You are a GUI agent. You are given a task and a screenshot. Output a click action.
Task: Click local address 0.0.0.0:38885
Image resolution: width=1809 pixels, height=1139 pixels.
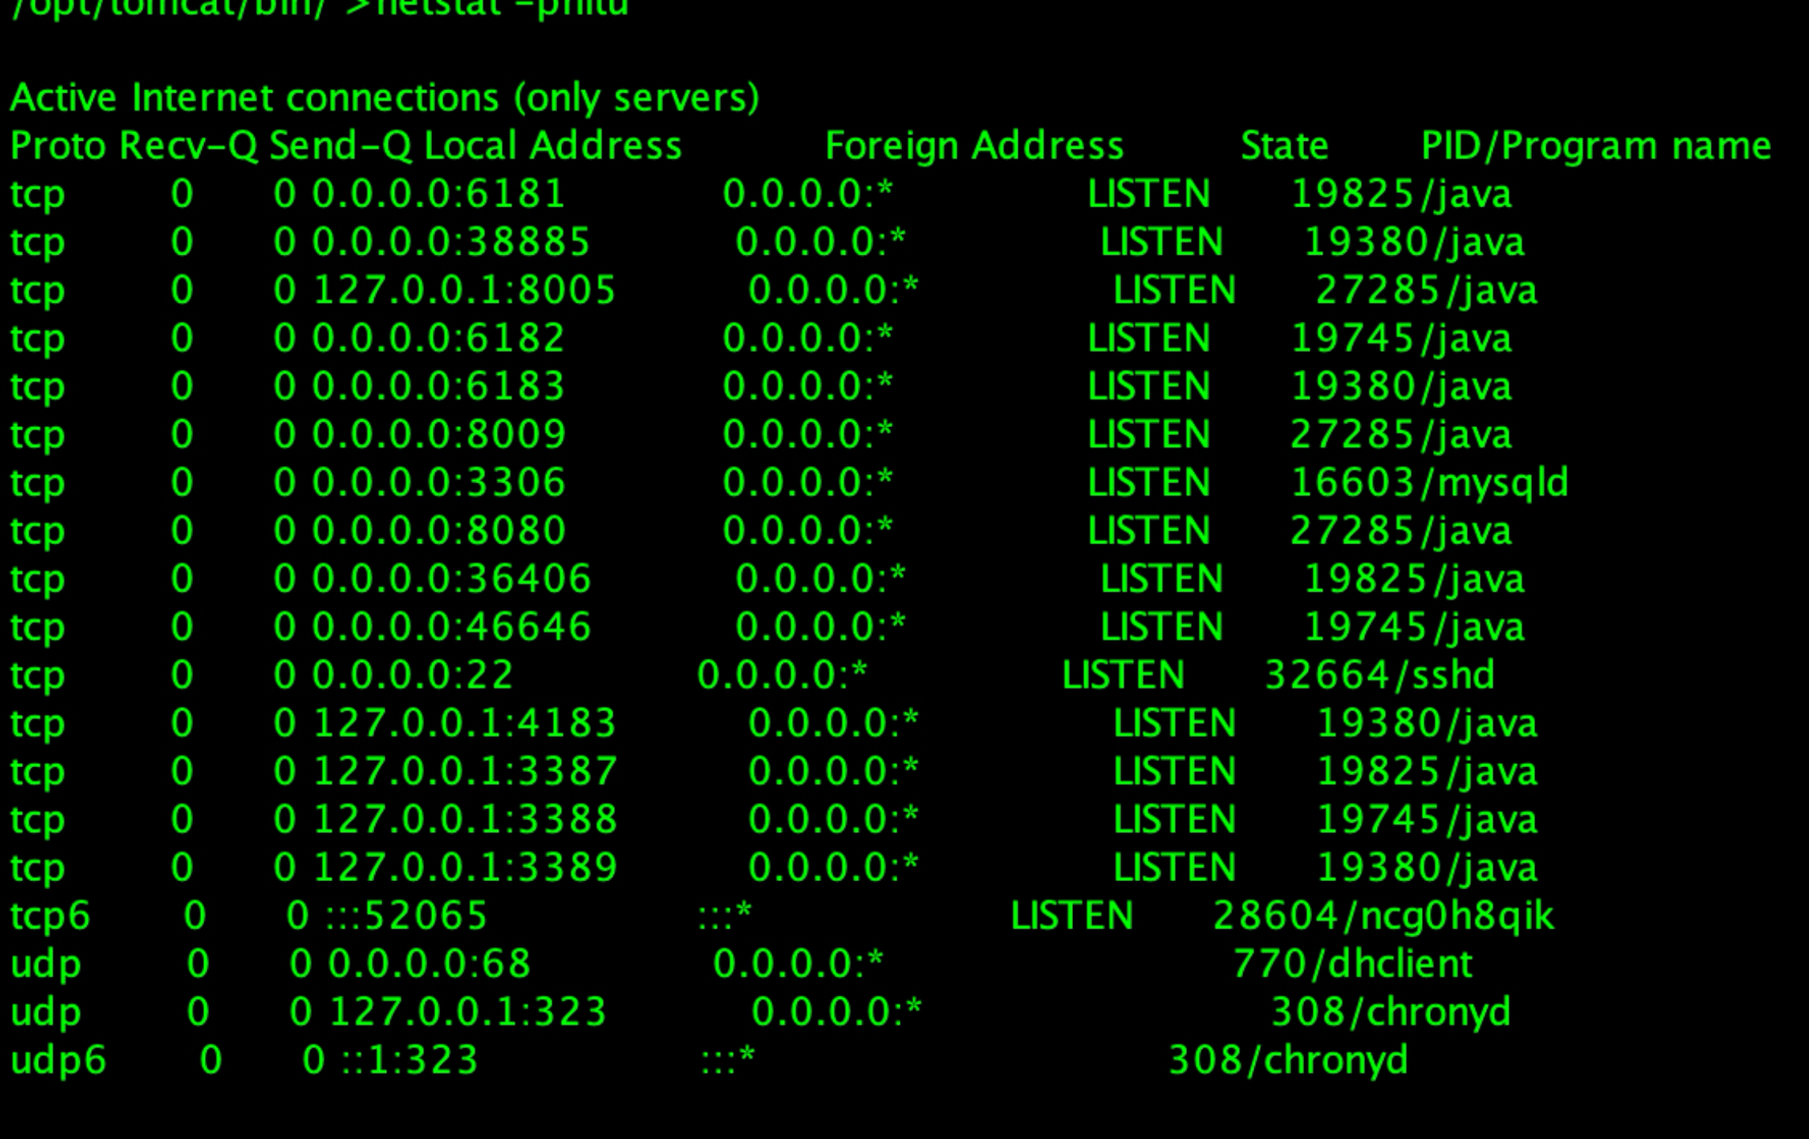click(451, 242)
